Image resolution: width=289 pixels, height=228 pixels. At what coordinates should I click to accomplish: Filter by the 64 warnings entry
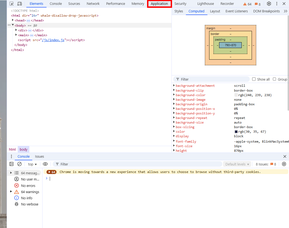[27, 192]
